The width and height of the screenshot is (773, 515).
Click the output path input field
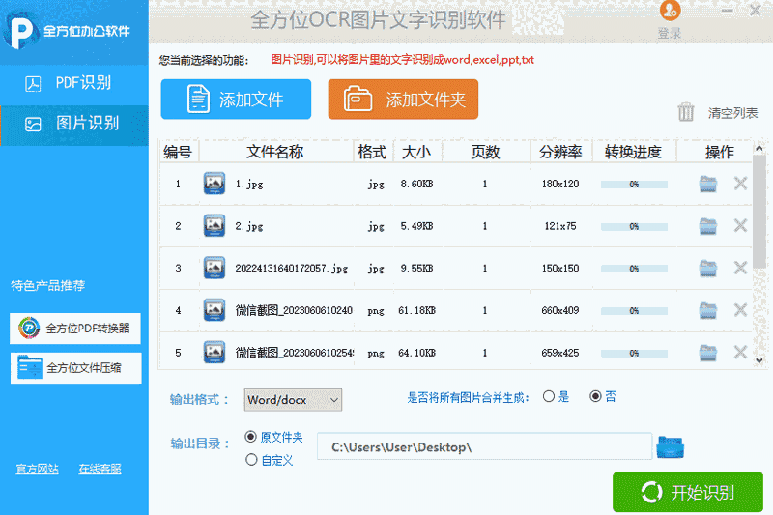(x=485, y=446)
